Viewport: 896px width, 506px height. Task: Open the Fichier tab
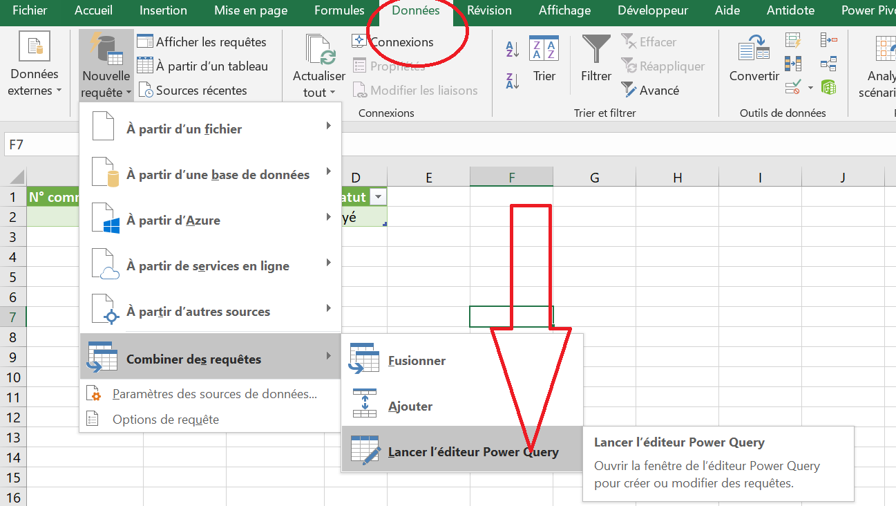pyautogui.click(x=30, y=10)
